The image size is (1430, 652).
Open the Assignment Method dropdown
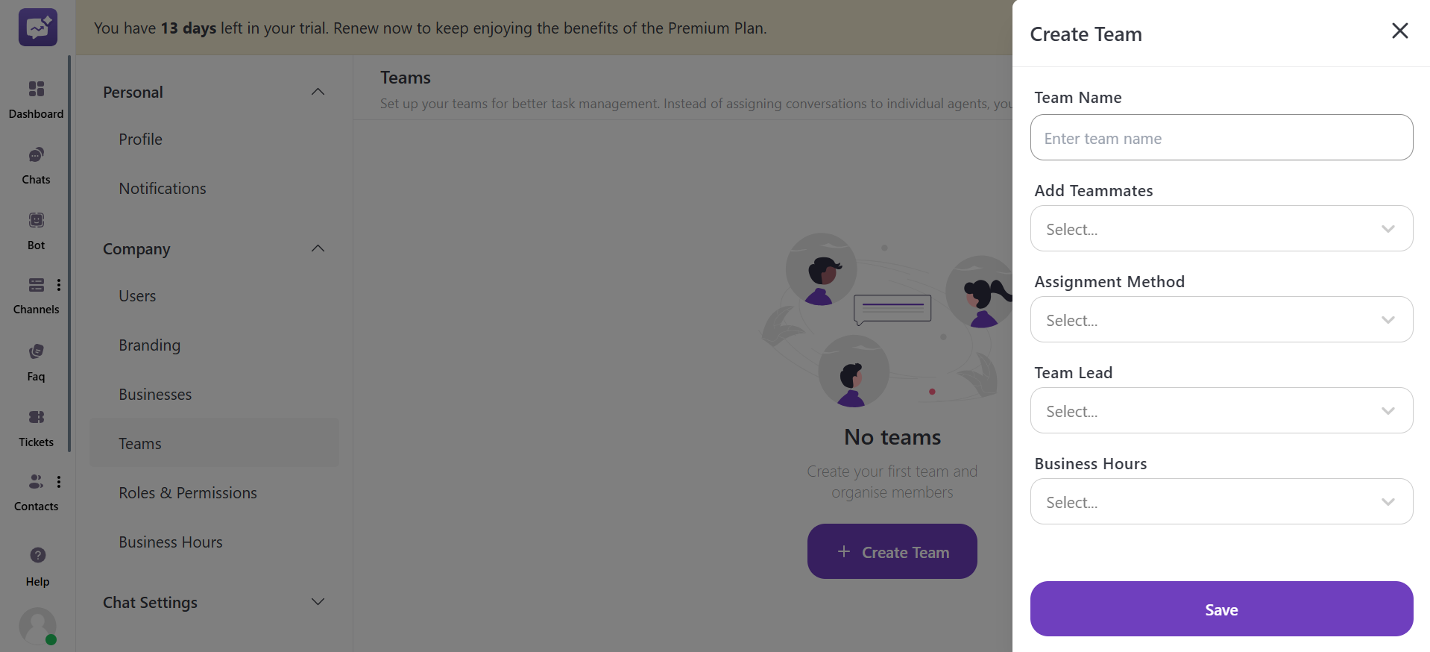coord(1220,319)
